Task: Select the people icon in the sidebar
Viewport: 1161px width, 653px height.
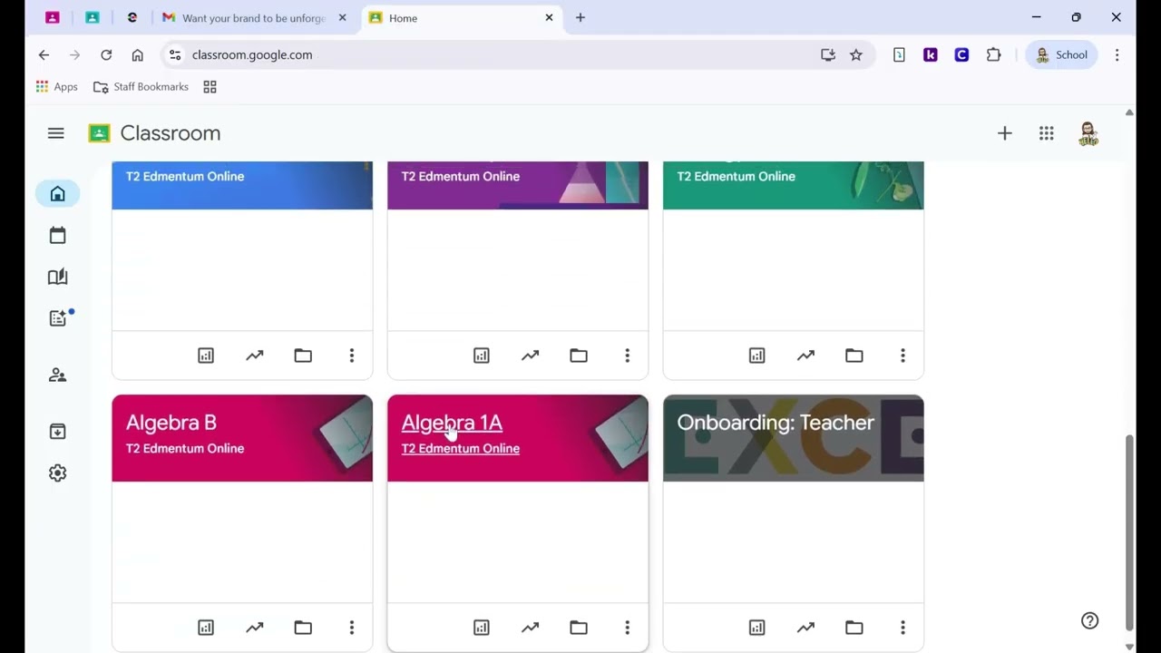Action: coord(58,375)
